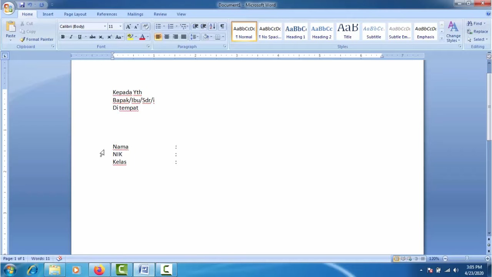Apply numbered list
Screen dimensions: 492x277
tap(171, 26)
